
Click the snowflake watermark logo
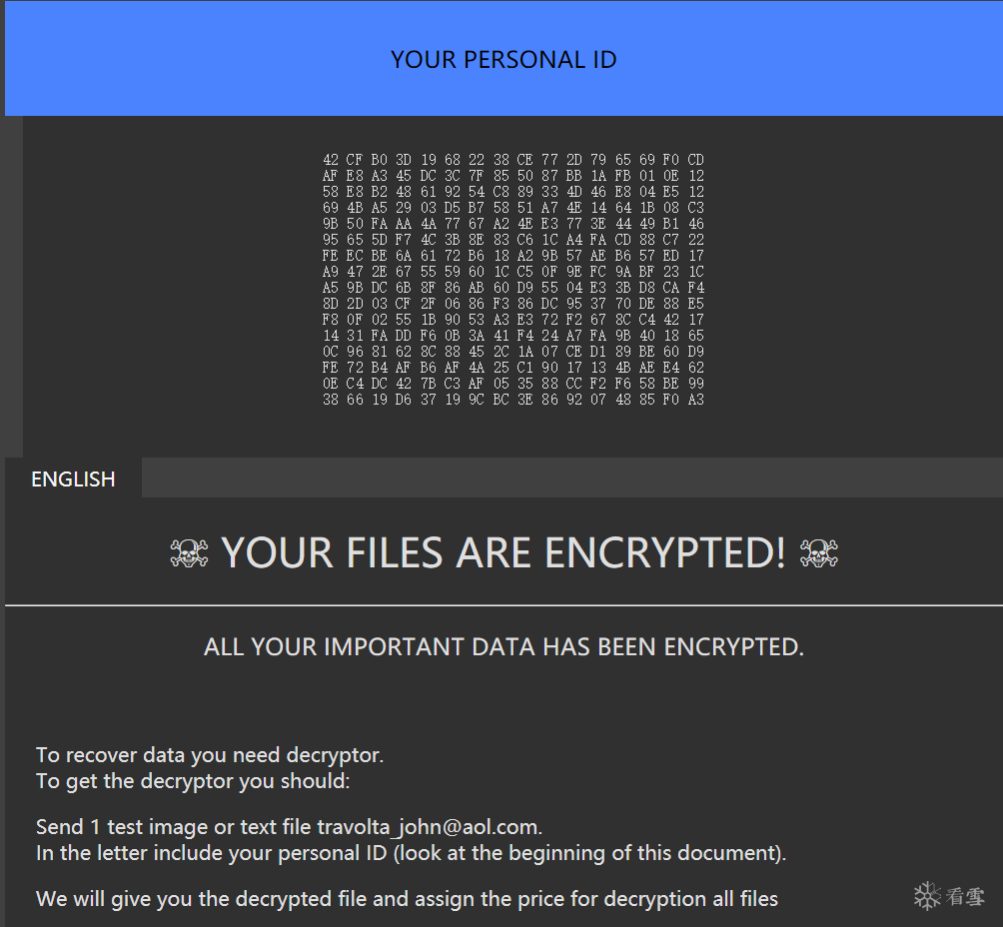(928, 896)
